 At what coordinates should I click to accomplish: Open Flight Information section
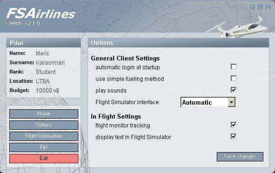tap(44, 136)
